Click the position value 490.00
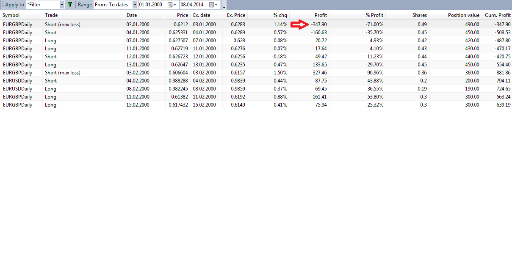The height and width of the screenshot is (274, 512). tap(472, 25)
